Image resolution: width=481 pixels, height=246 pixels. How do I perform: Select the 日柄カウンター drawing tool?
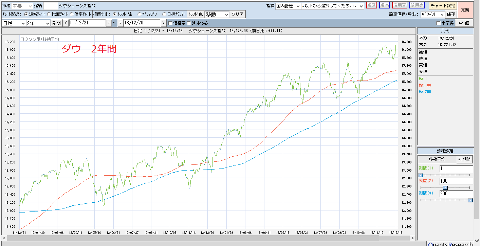(165, 15)
